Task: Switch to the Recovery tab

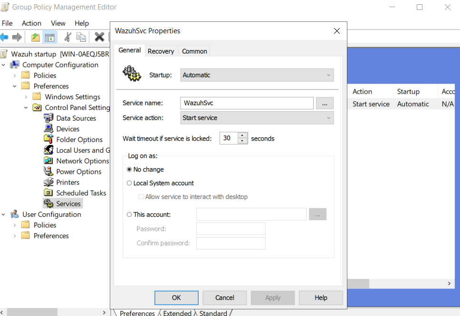Action: coord(161,50)
